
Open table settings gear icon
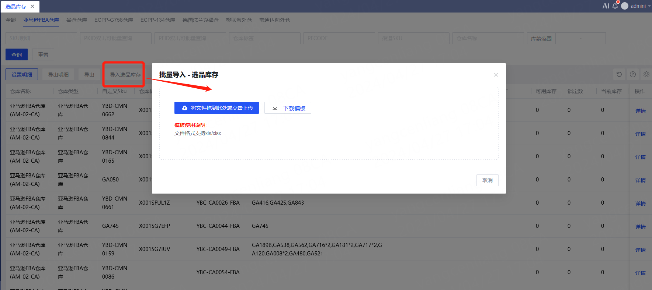click(646, 74)
